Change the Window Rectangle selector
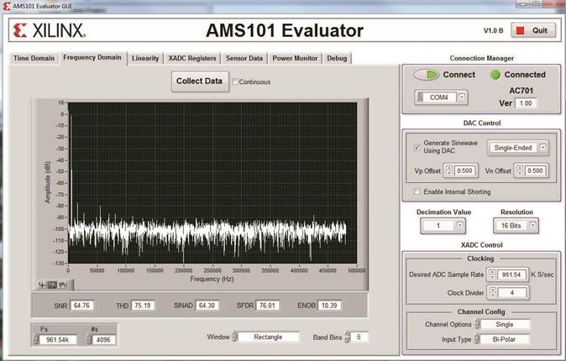Screen dimensions: 566x361 [234, 337]
